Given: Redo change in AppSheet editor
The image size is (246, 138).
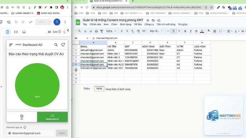Looking at the screenshot, I should 23,22.
